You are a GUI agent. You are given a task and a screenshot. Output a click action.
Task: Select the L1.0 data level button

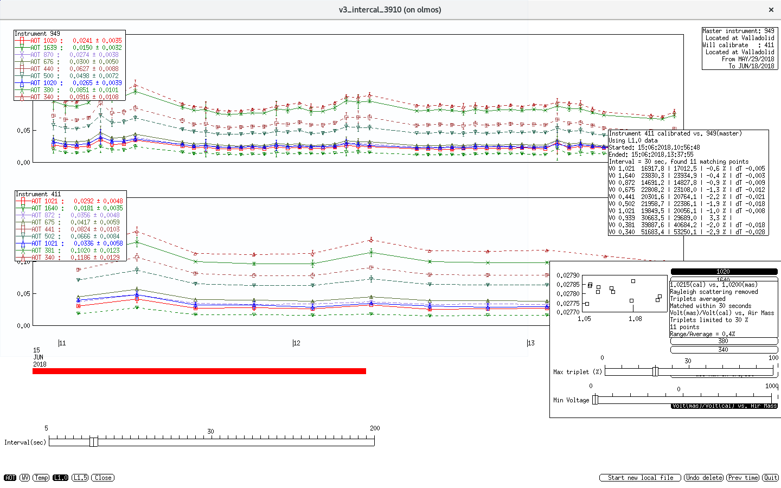click(x=61, y=478)
